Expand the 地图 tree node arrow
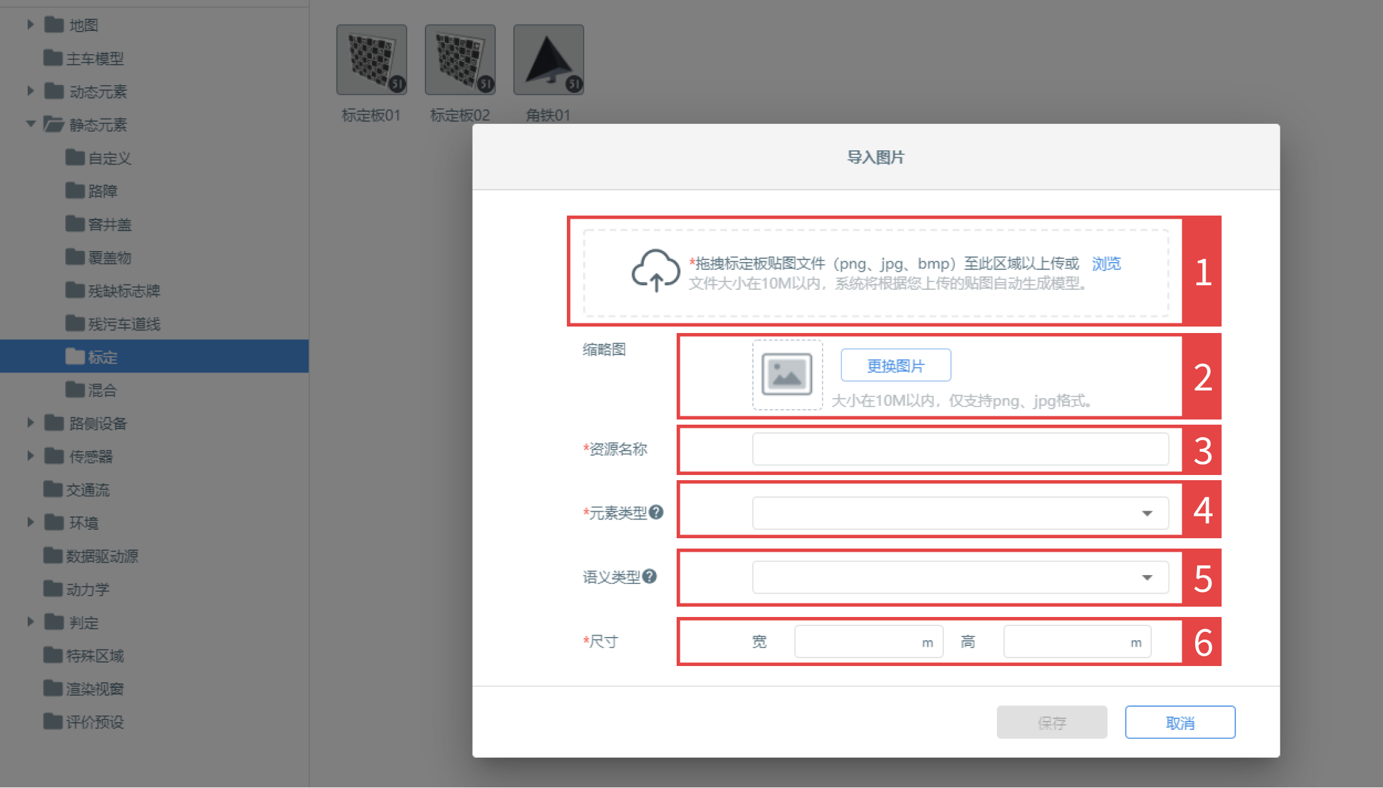1383x788 pixels. point(30,25)
